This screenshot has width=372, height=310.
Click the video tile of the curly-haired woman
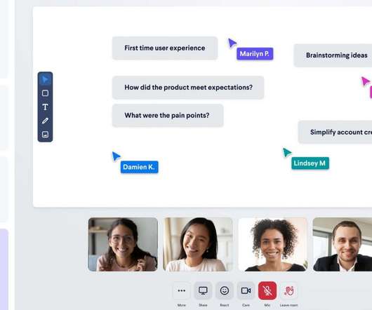[x=273, y=244]
